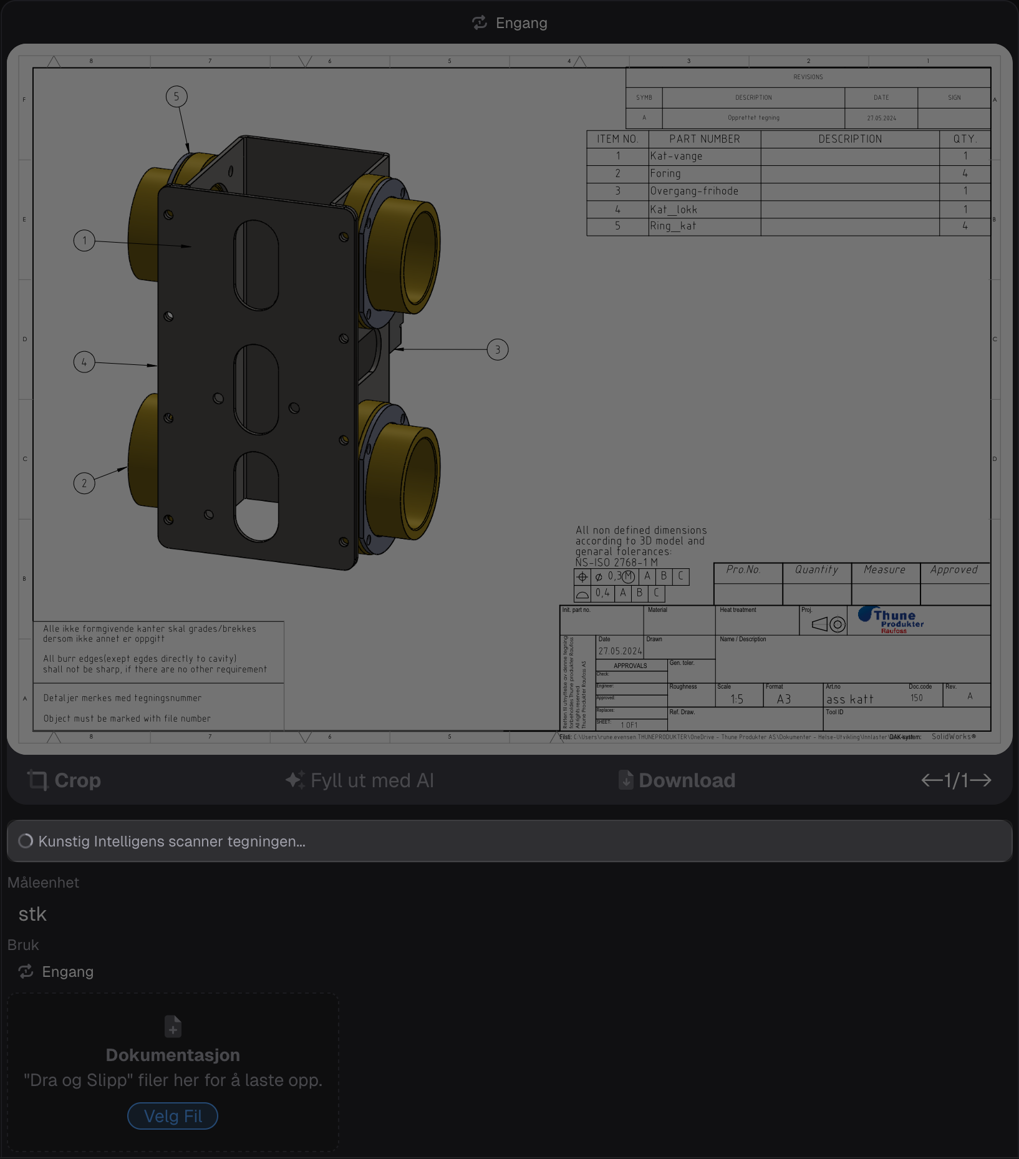Select balloon number 3 callout
This screenshot has width=1019, height=1159.
[498, 350]
